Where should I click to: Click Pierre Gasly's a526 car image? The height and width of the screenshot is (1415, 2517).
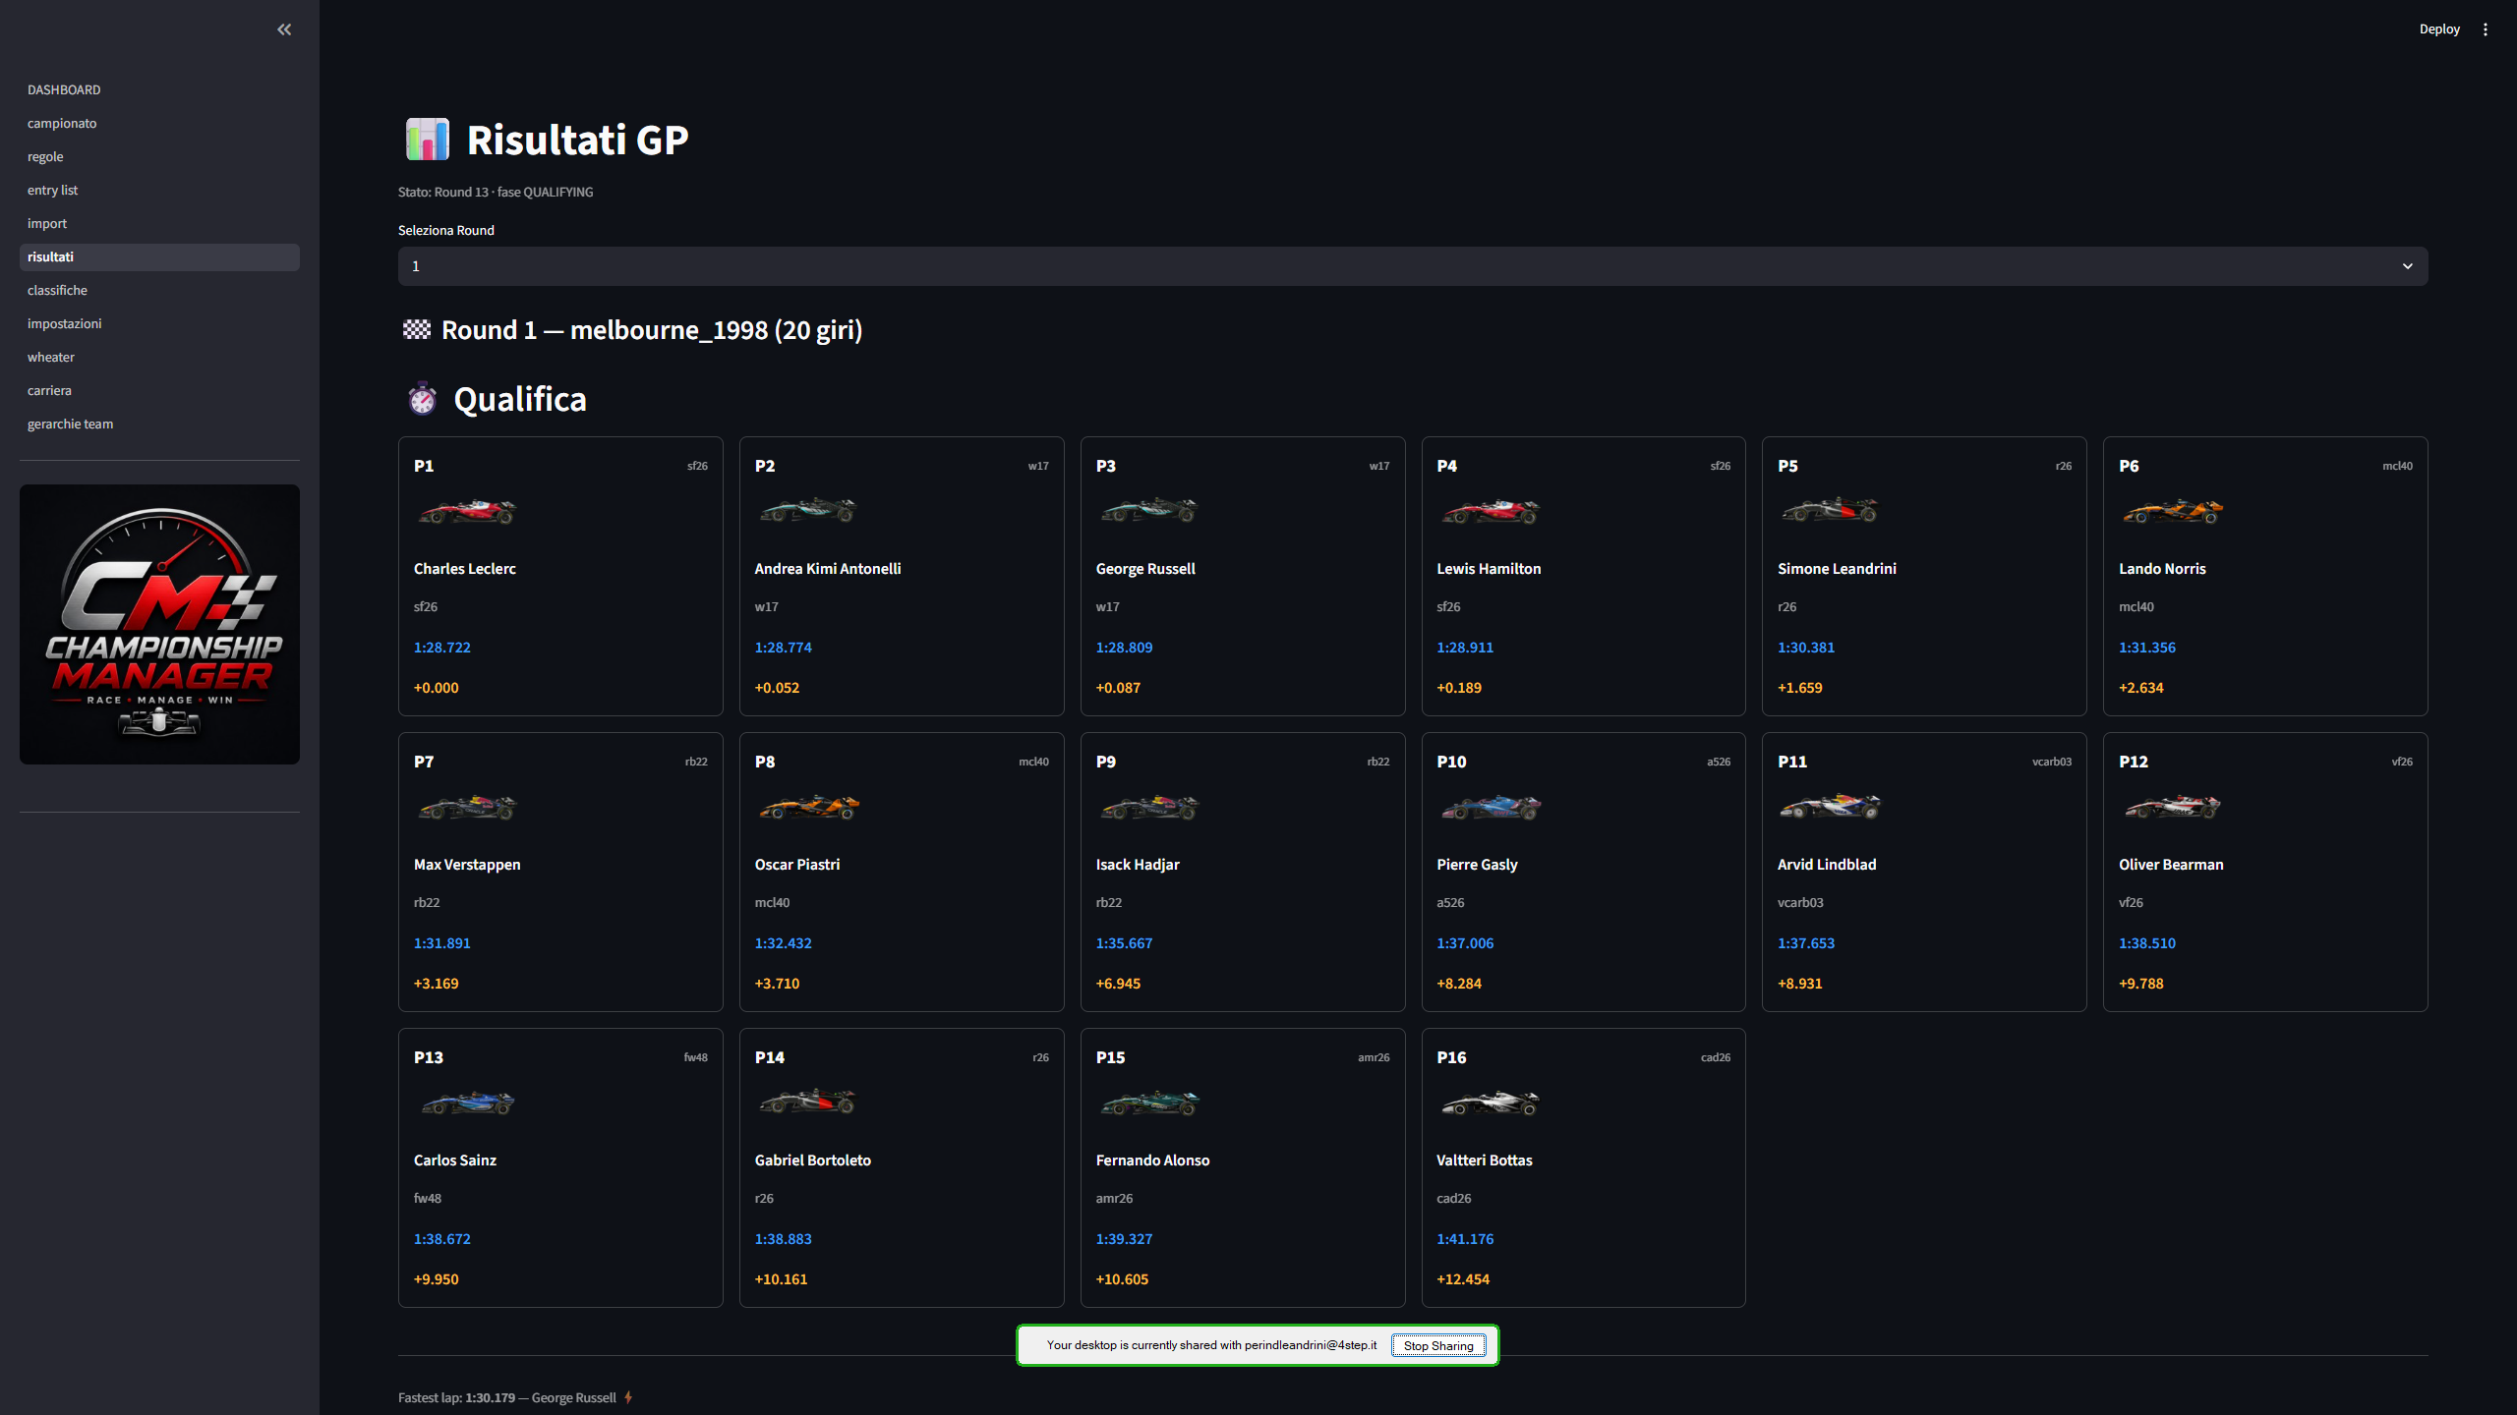coord(1490,807)
